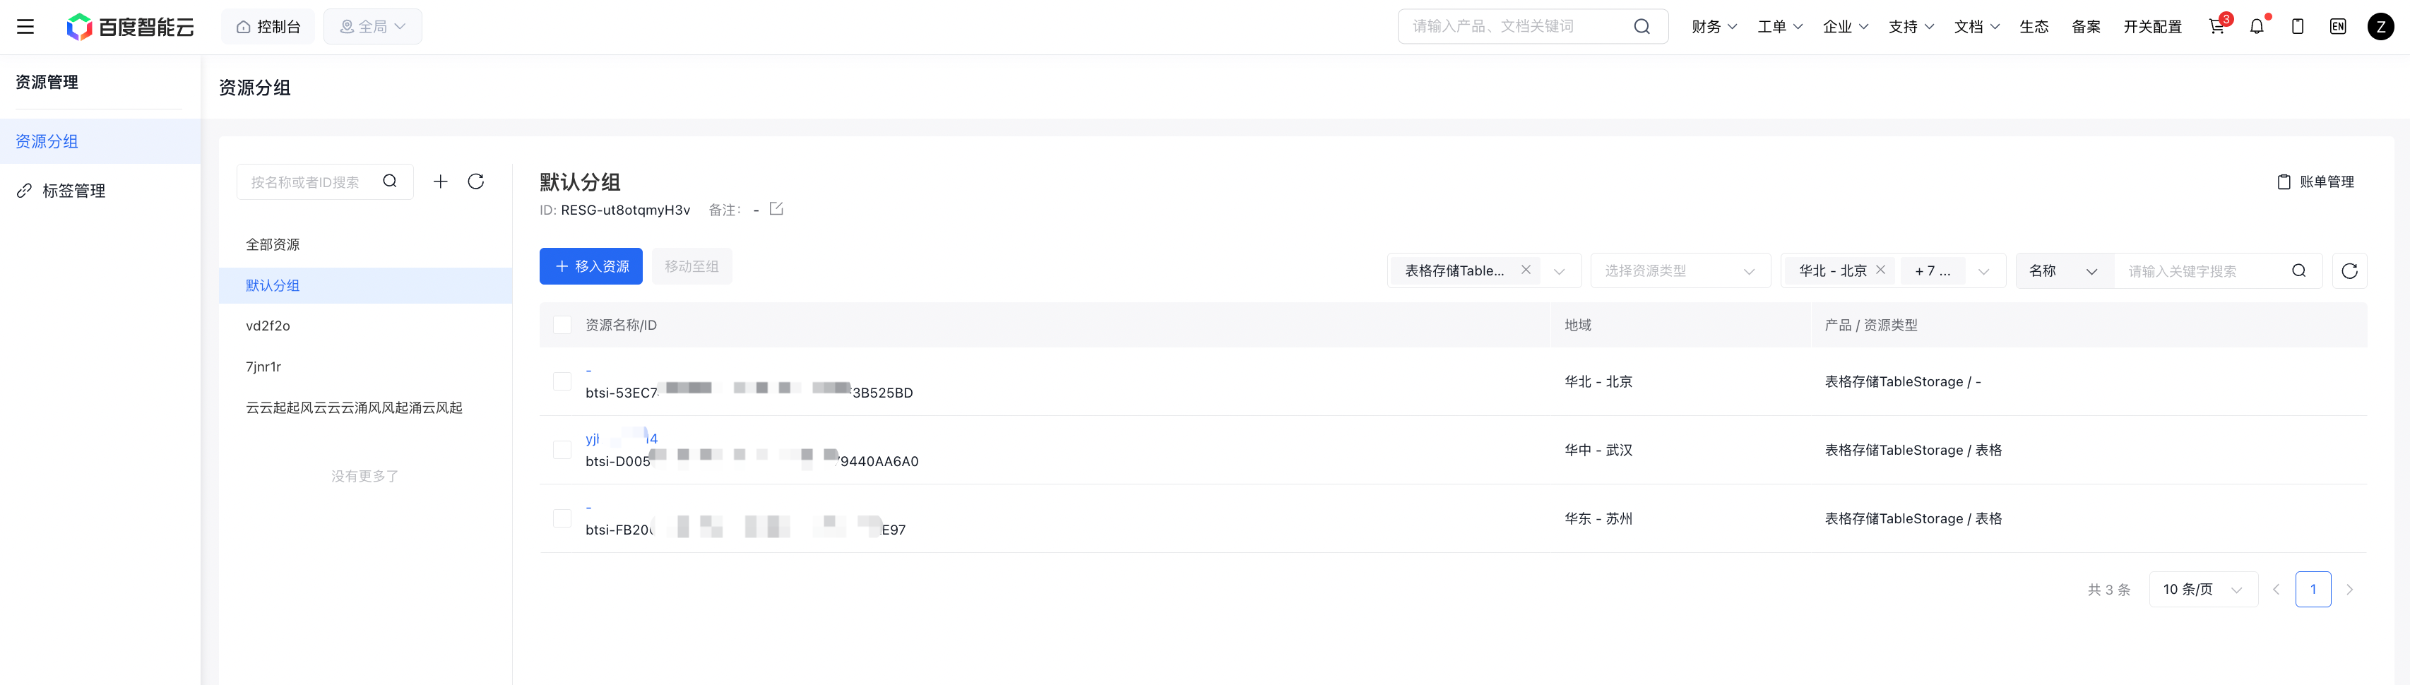
Task: Open the 财务 top menu
Action: 1713,27
